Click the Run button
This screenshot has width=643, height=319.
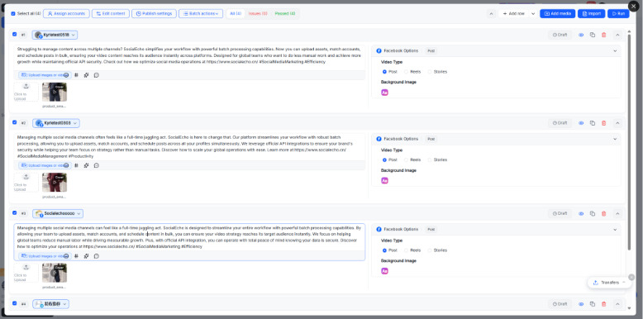click(618, 13)
